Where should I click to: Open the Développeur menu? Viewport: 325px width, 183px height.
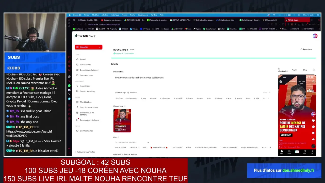click(143, 15)
